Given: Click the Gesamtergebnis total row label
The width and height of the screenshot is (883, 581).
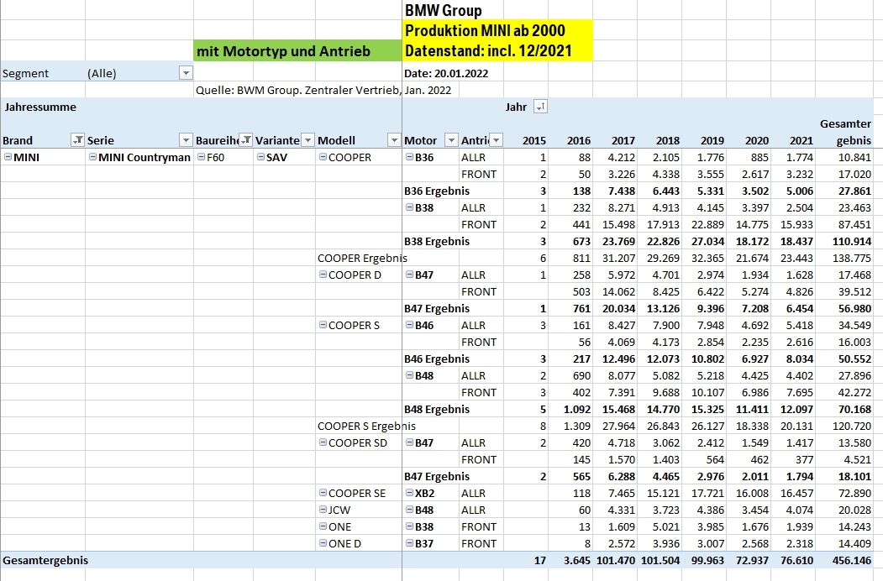Looking at the screenshot, I should tap(46, 560).
